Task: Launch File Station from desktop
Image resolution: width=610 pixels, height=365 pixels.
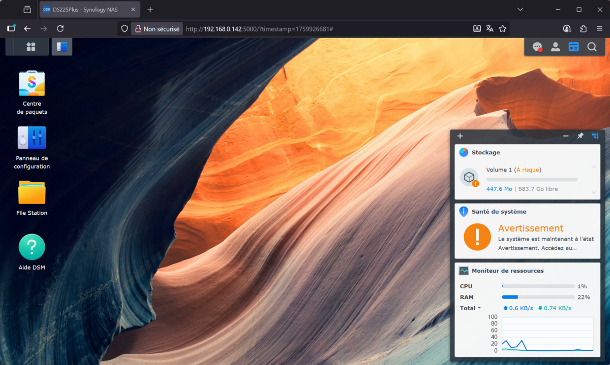Action: click(x=32, y=193)
